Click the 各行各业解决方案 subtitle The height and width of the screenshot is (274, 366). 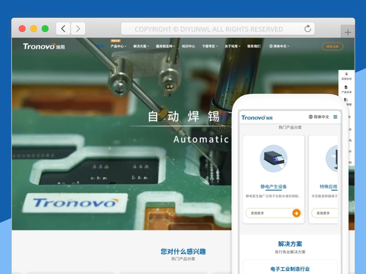290,252
